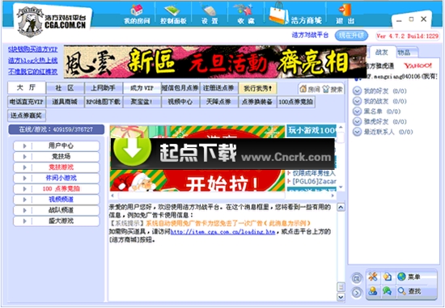The image size is (445, 308).
Task: Switch to 社区 tab
Action: coord(65,88)
